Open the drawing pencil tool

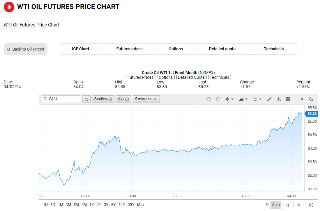(x=269, y=99)
